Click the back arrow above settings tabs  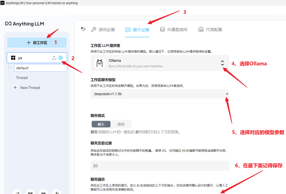(x=83, y=29)
